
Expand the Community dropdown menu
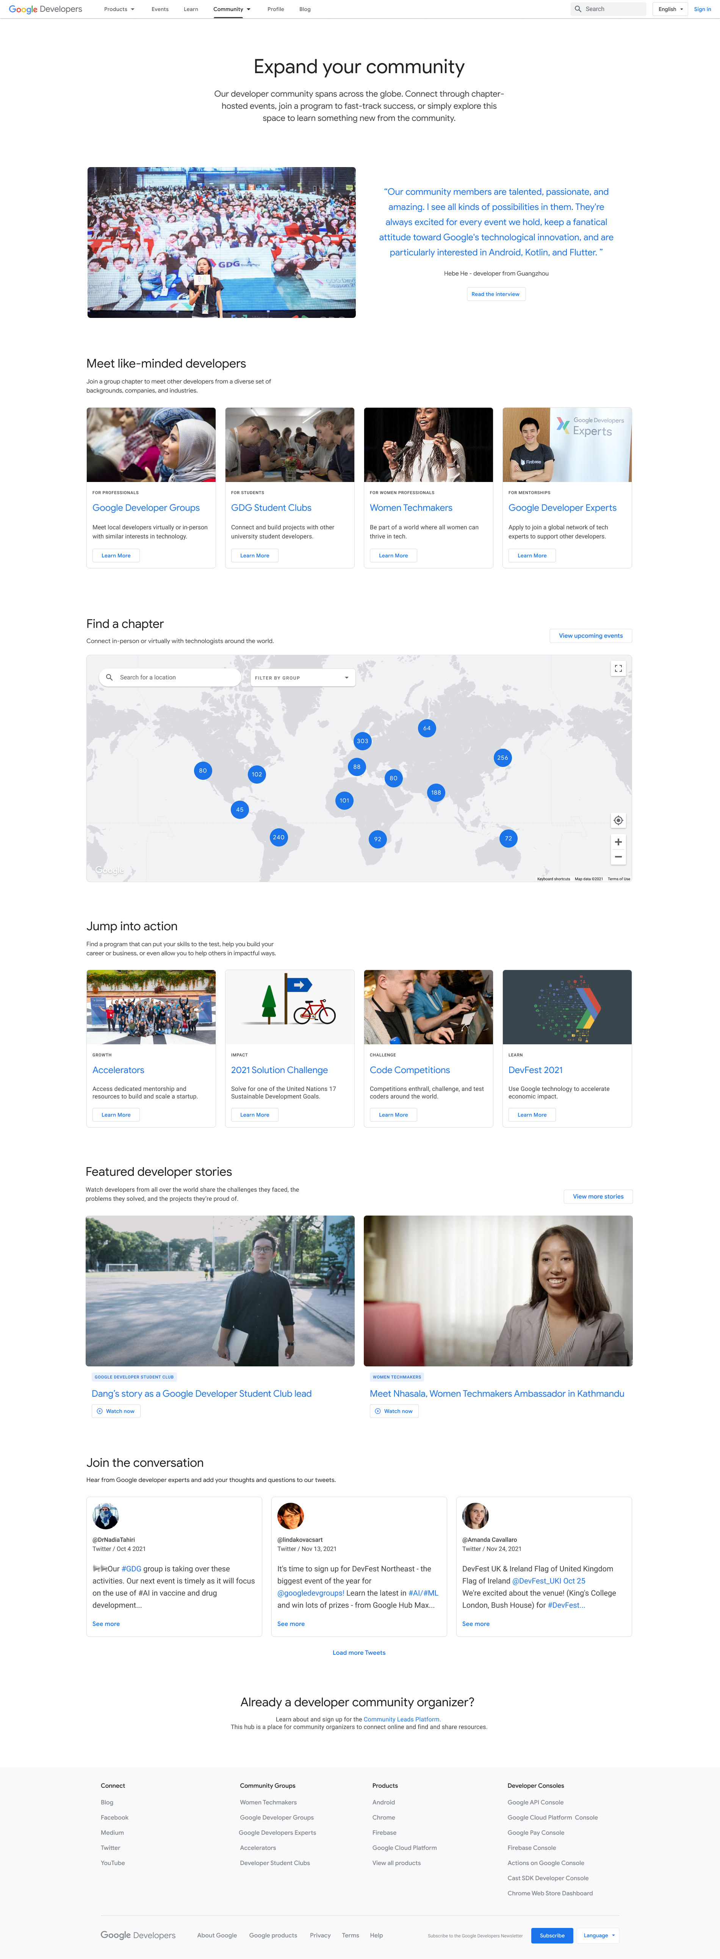tap(232, 9)
